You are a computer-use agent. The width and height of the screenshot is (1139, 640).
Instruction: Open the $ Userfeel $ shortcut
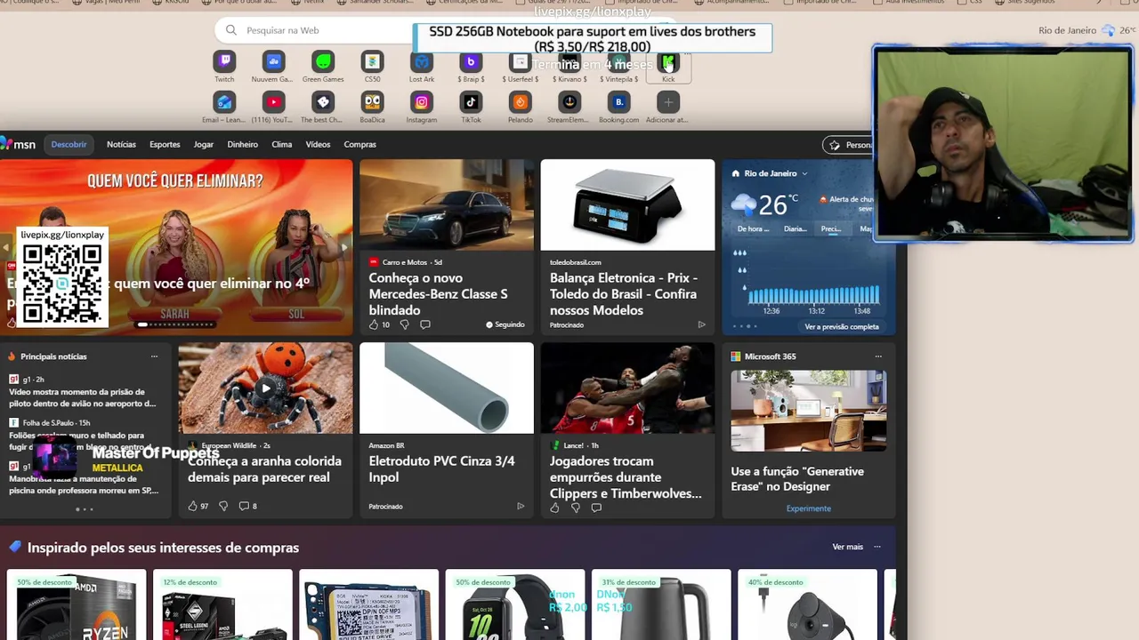pos(521,62)
